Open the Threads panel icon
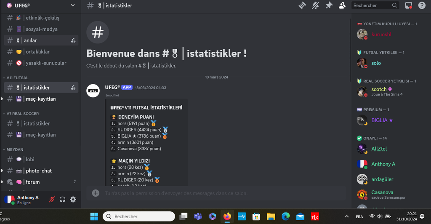 tap(302, 5)
